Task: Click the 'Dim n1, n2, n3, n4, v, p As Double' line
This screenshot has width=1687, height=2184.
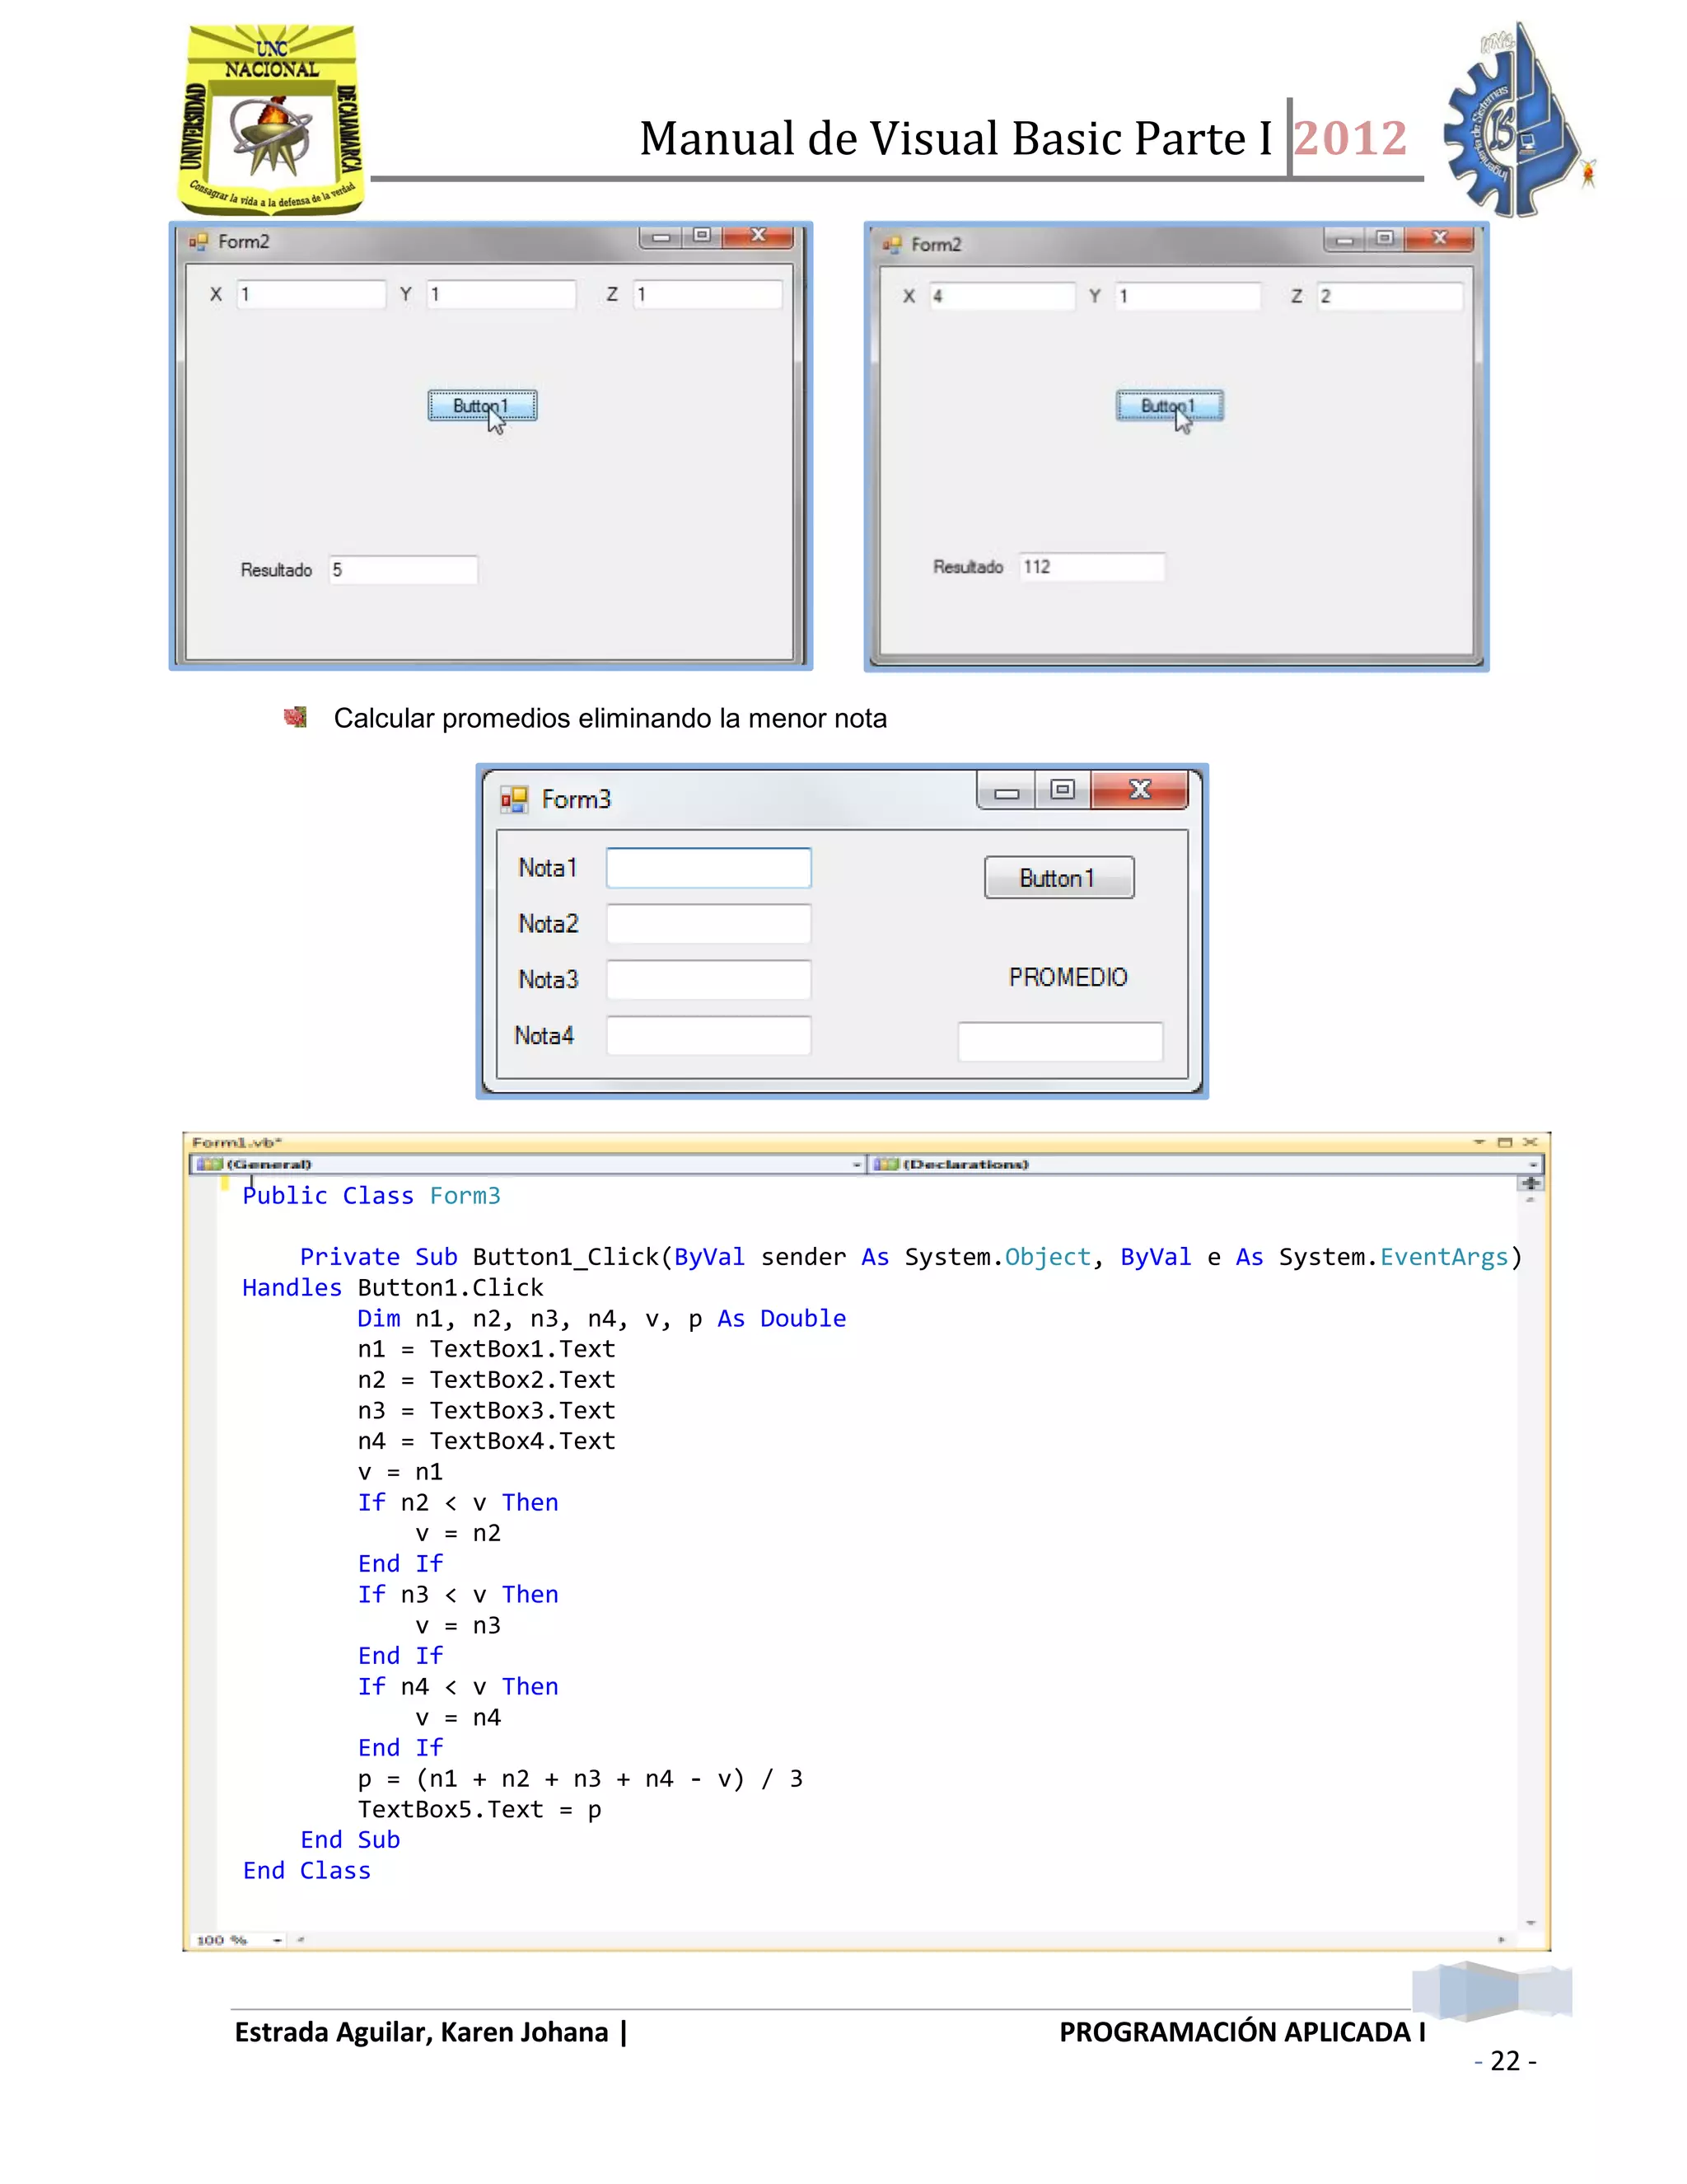Action: click(x=601, y=1319)
